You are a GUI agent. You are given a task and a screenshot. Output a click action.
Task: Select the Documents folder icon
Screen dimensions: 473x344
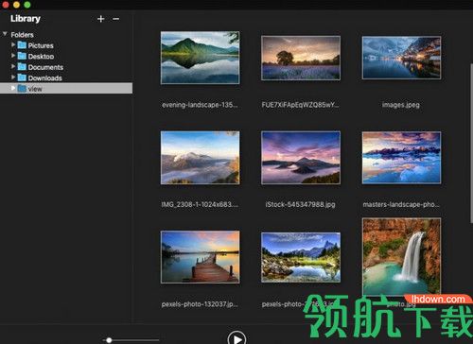coord(22,67)
